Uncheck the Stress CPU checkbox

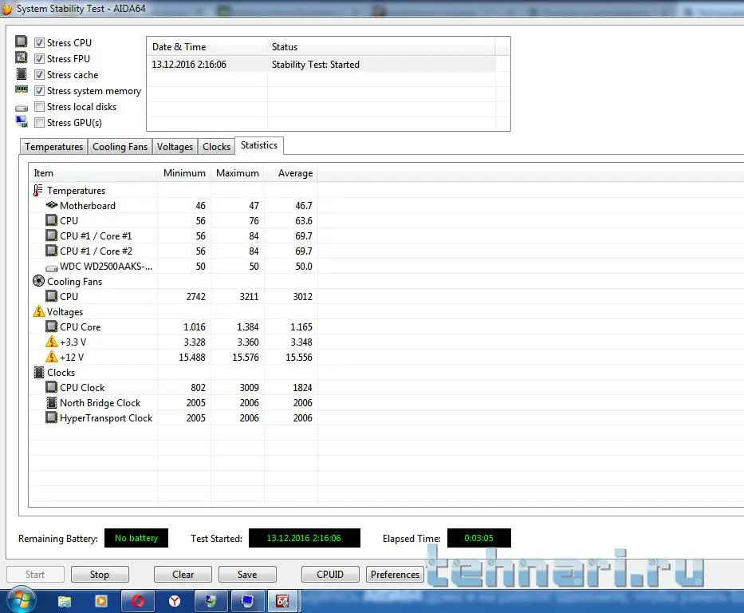pyautogui.click(x=39, y=43)
